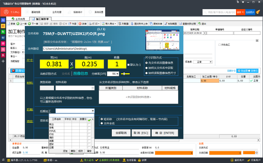Click the 全部取消 button
Image resolution: width=263 pixels, height=163 pixels.
(121, 133)
